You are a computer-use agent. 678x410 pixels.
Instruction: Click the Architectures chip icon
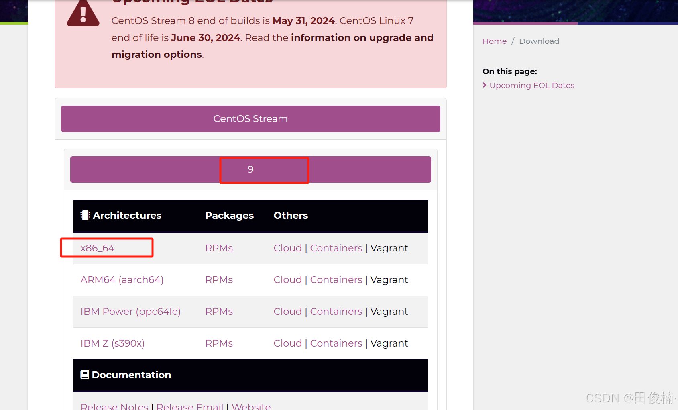85,215
